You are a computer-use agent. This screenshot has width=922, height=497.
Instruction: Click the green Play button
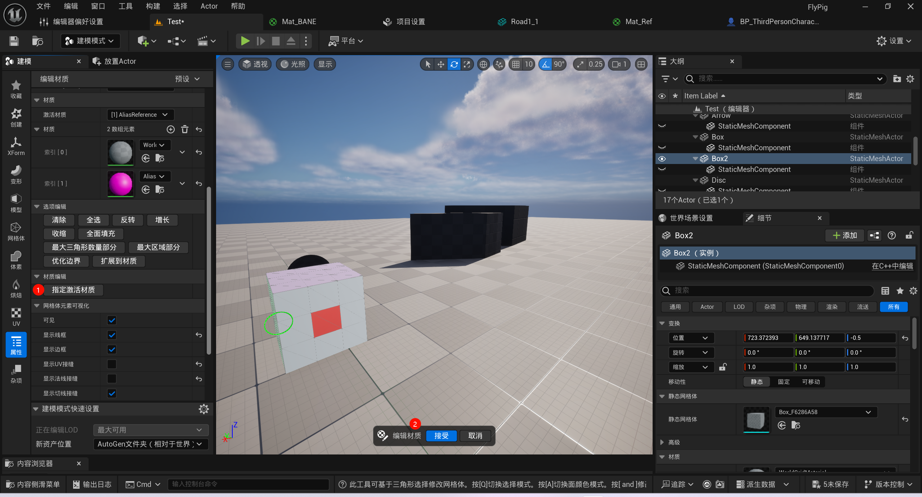pyautogui.click(x=245, y=41)
